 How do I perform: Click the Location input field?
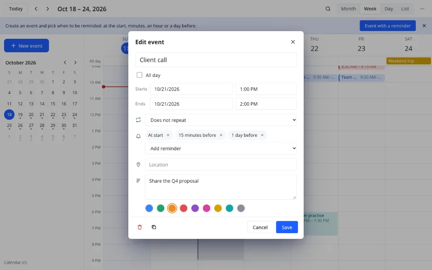point(220,165)
